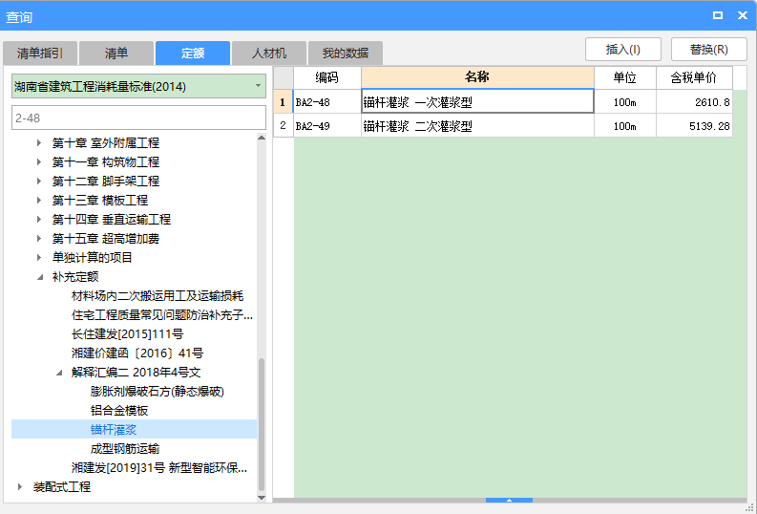Select 第十二章 脚手架工程 tree item
The image size is (757, 514).
(106, 182)
